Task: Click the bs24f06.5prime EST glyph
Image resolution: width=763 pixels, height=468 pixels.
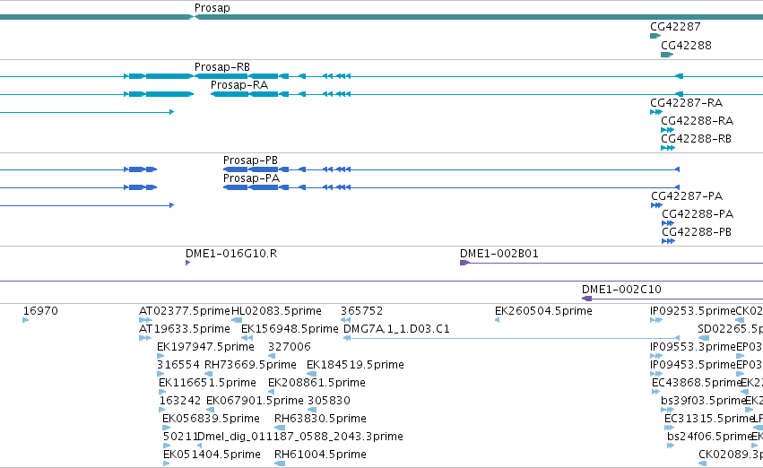Action: pos(671,446)
